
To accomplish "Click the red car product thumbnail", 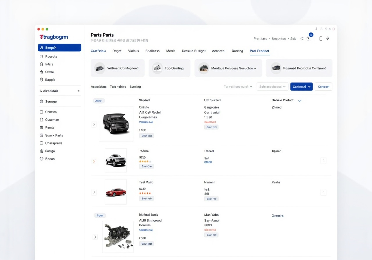I will (x=116, y=192).
